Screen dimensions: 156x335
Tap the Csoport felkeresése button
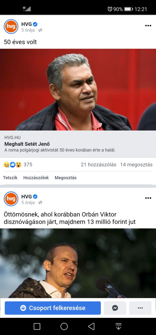tap(53, 308)
